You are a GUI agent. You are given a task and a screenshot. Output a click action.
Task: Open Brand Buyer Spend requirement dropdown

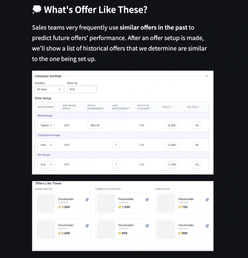point(46,125)
